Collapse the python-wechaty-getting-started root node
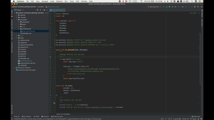The width and height of the screenshot is (214, 120). 15,13
